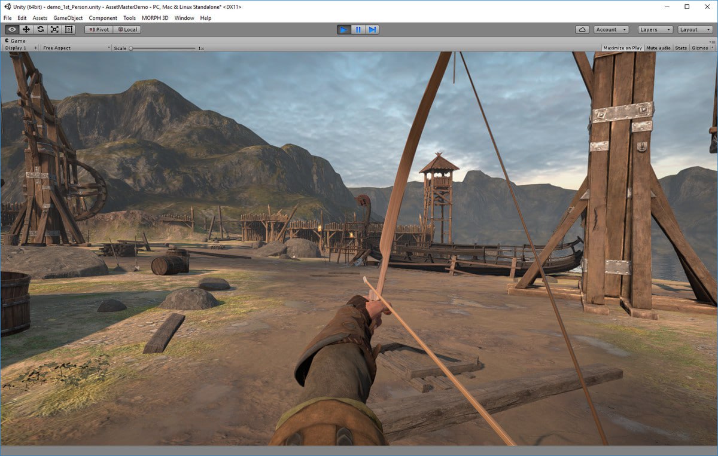The image size is (718, 456).
Task: Step forward one frame
Action: coord(372,29)
